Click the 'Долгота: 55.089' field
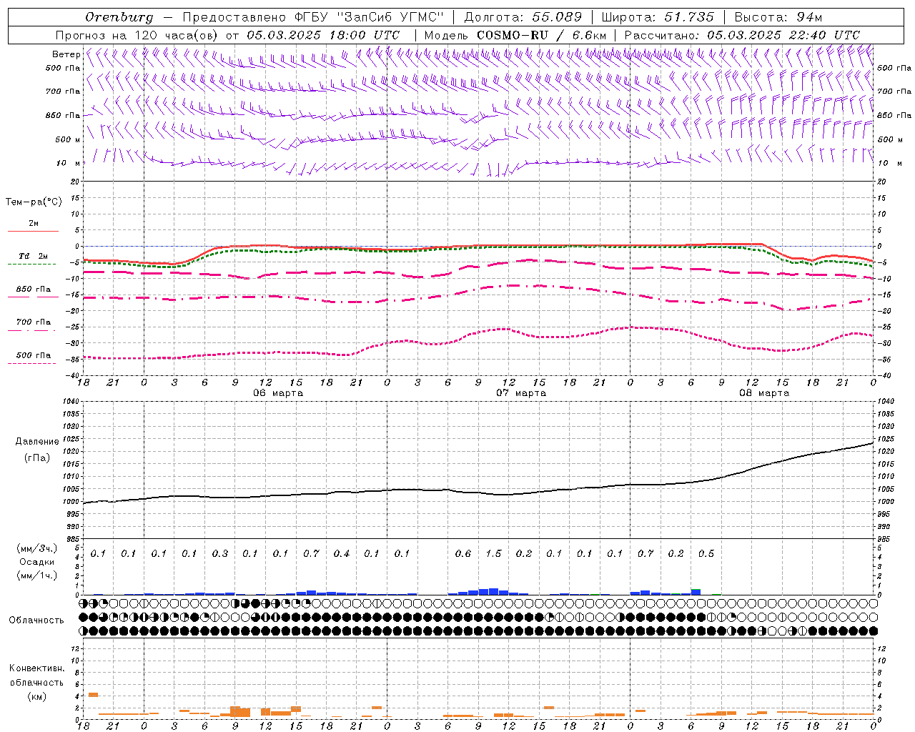The width and height of the screenshot is (915, 732). click(x=523, y=17)
